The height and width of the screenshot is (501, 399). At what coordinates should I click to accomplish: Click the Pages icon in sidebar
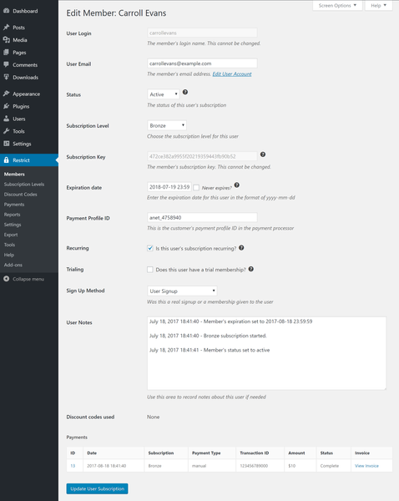point(6,53)
